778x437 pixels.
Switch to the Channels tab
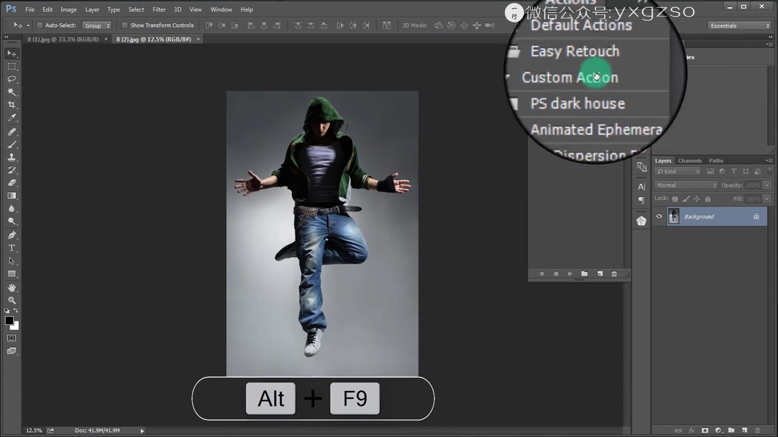pyautogui.click(x=690, y=161)
